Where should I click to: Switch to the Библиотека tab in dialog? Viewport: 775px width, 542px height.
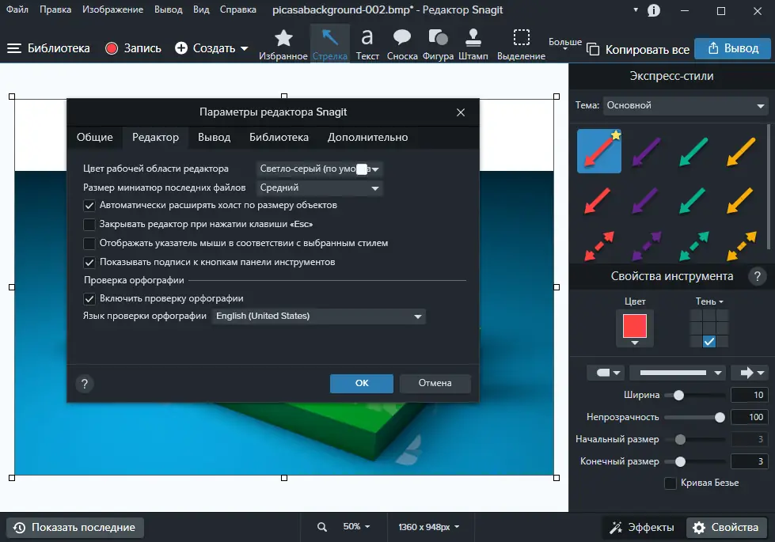tap(279, 138)
